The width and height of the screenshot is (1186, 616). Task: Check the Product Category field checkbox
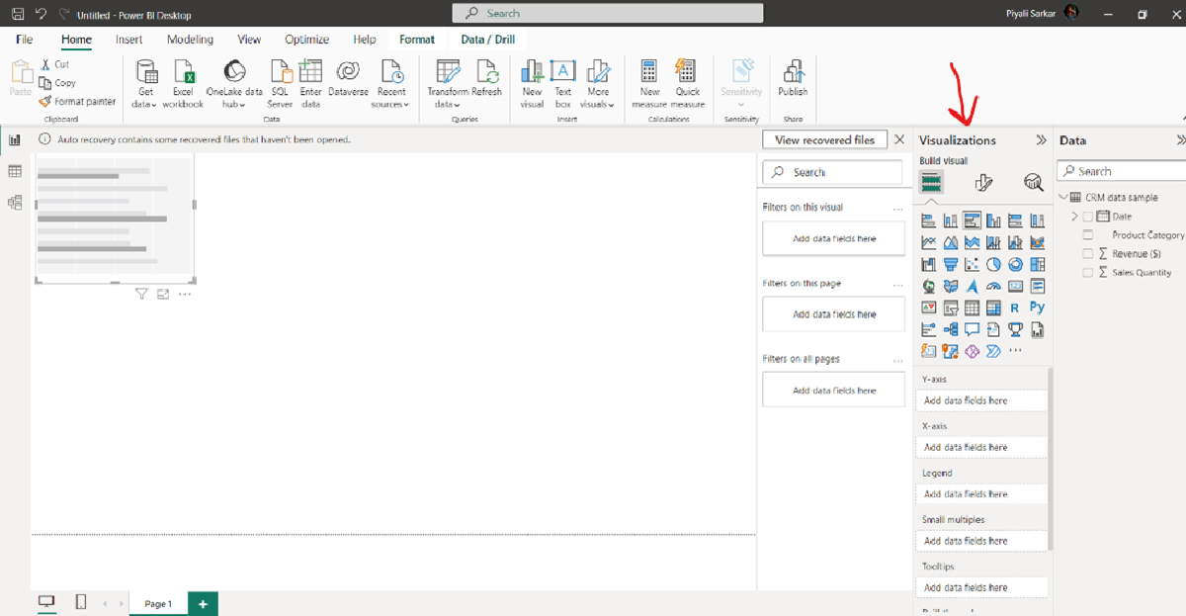tap(1088, 235)
